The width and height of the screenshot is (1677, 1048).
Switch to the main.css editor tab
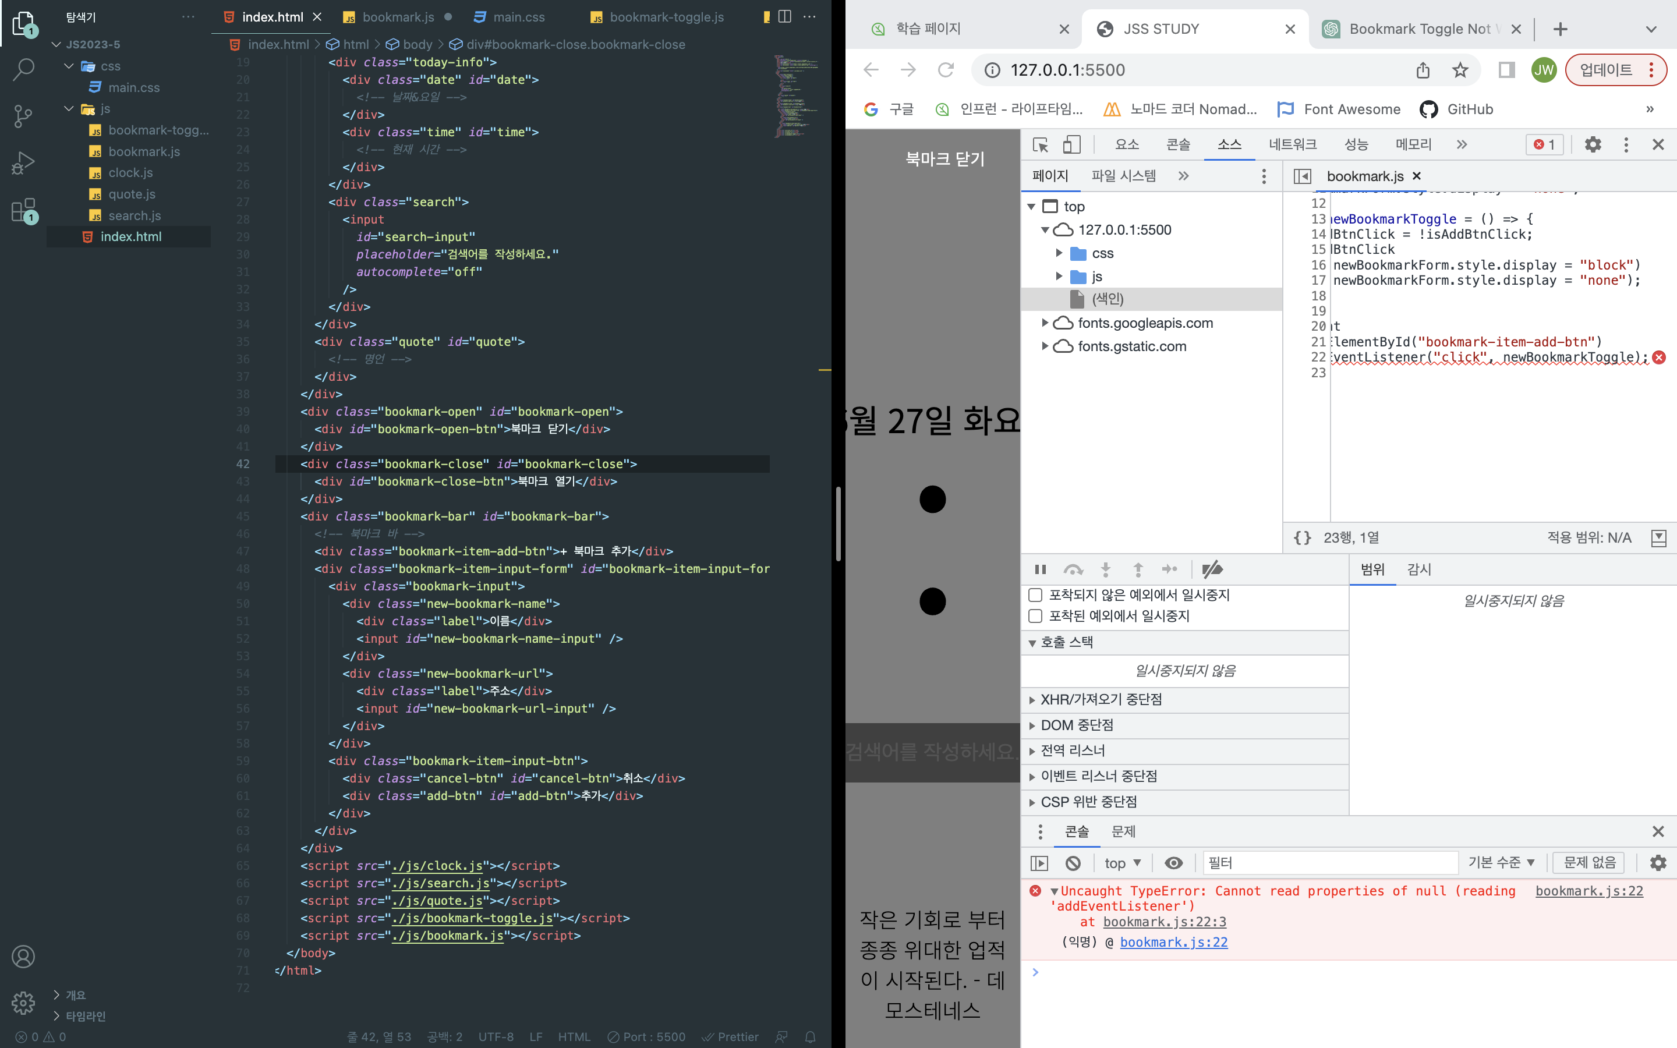518,17
